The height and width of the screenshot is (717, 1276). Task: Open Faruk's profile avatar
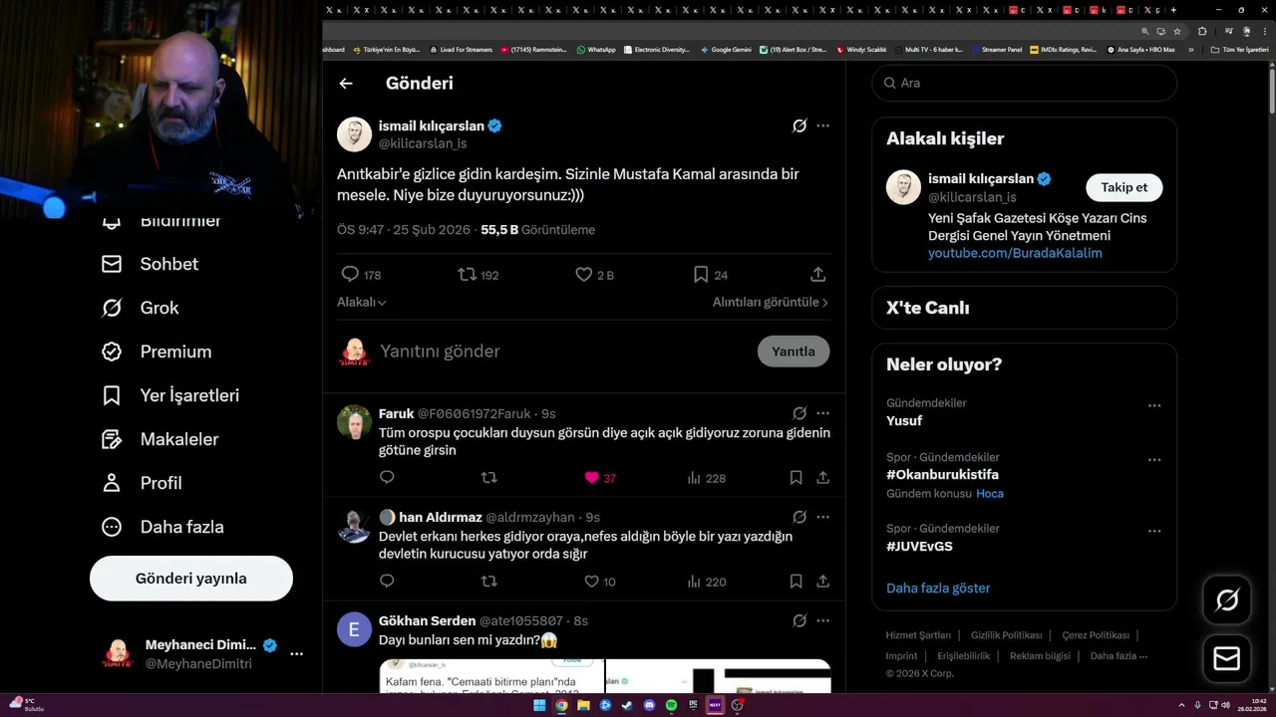click(x=354, y=422)
